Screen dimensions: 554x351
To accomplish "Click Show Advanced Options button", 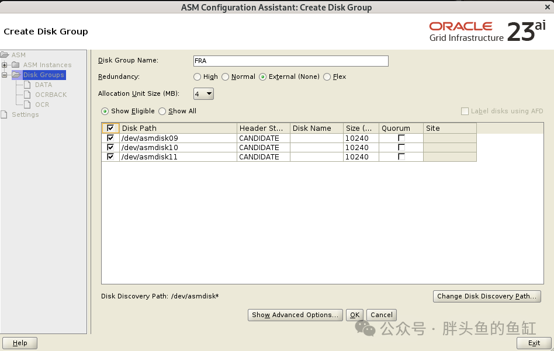I will click(x=295, y=315).
